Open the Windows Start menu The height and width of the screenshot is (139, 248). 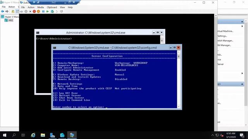[x=5, y=135]
